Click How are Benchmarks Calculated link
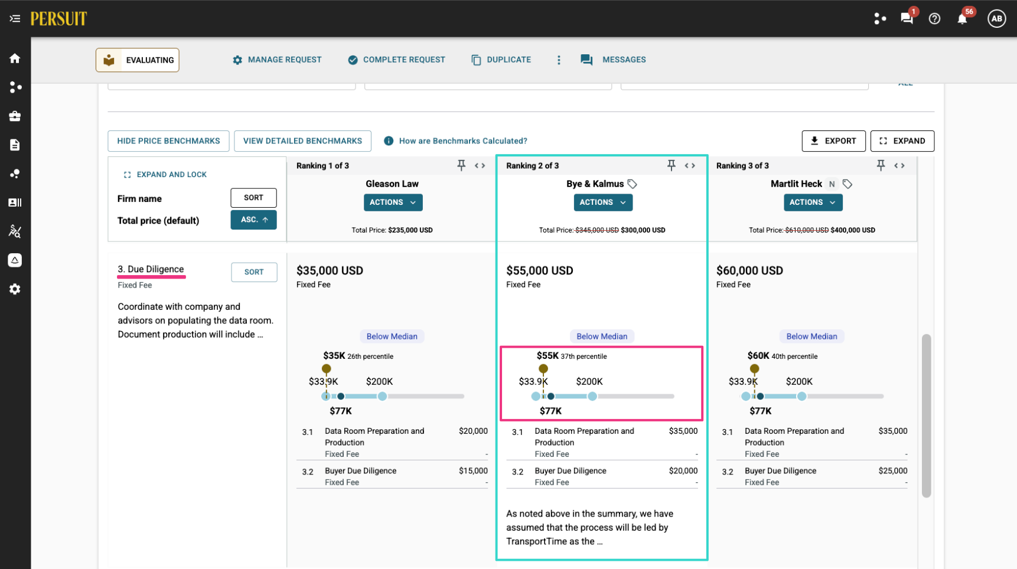 pos(462,141)
